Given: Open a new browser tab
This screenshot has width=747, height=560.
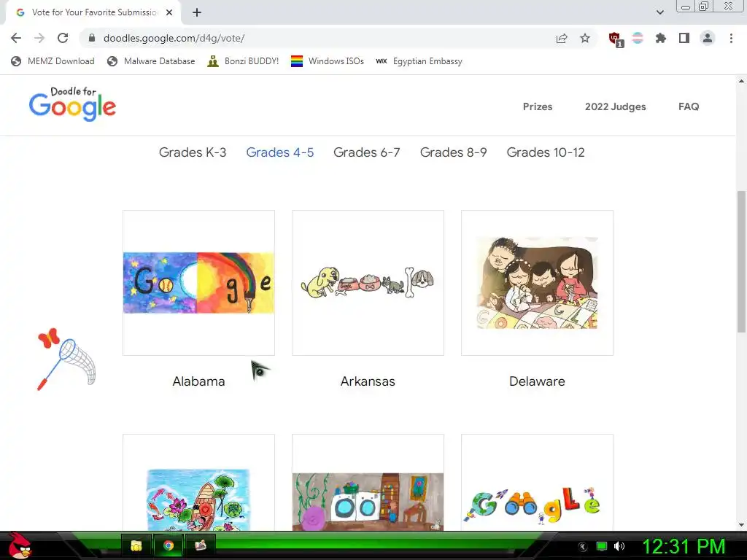Looking at the screenshot, I should click(197, 12).
